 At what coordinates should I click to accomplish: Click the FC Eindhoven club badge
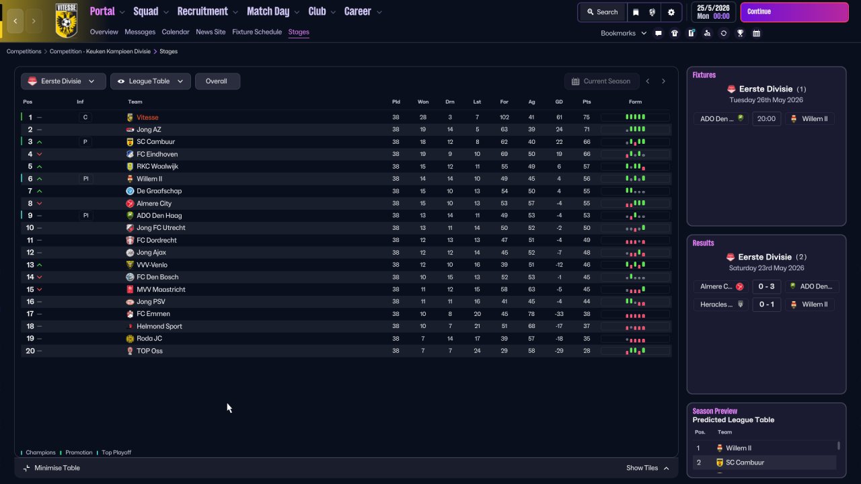pos(130,154)
